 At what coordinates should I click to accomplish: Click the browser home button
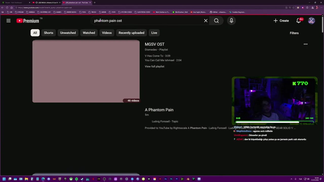(11, 8)
